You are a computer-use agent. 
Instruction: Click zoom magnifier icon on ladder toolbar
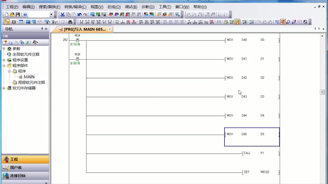305,22
